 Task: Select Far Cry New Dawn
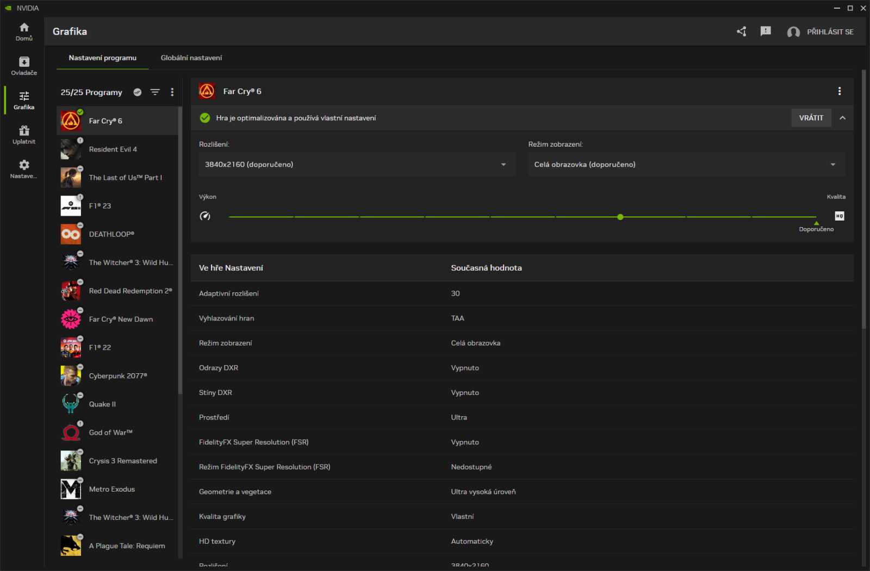pos(117,319)
